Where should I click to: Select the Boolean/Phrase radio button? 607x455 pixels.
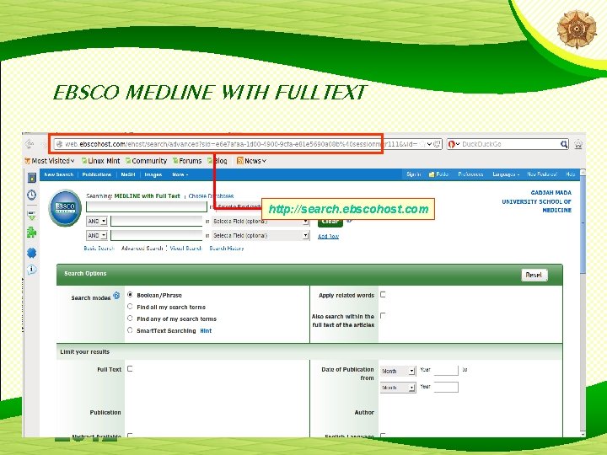pyautogui.click(x=130, y=295)
